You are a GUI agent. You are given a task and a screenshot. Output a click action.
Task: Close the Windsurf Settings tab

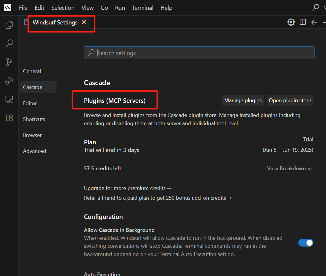(x=84, y=22)
